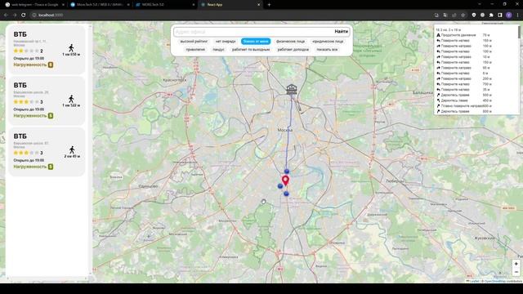Switch to the 'MoreTech 5.0 / WEB' browser tab

[100, 5]
